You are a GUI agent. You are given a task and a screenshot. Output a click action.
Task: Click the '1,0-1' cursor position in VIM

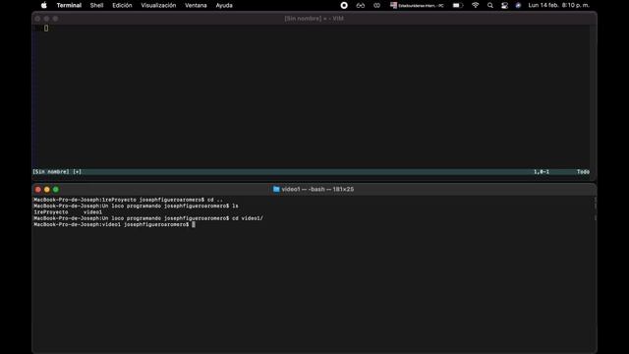[542, 172]
